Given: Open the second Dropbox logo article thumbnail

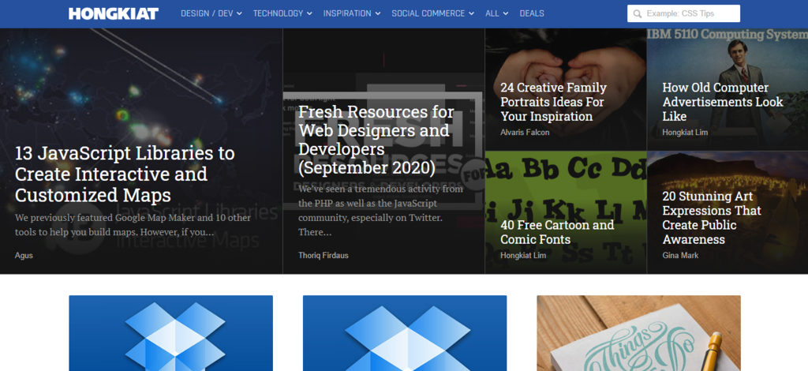Looking at the screenshot, I should click(405, 333).
